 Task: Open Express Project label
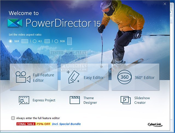click(x=44, y=100)
